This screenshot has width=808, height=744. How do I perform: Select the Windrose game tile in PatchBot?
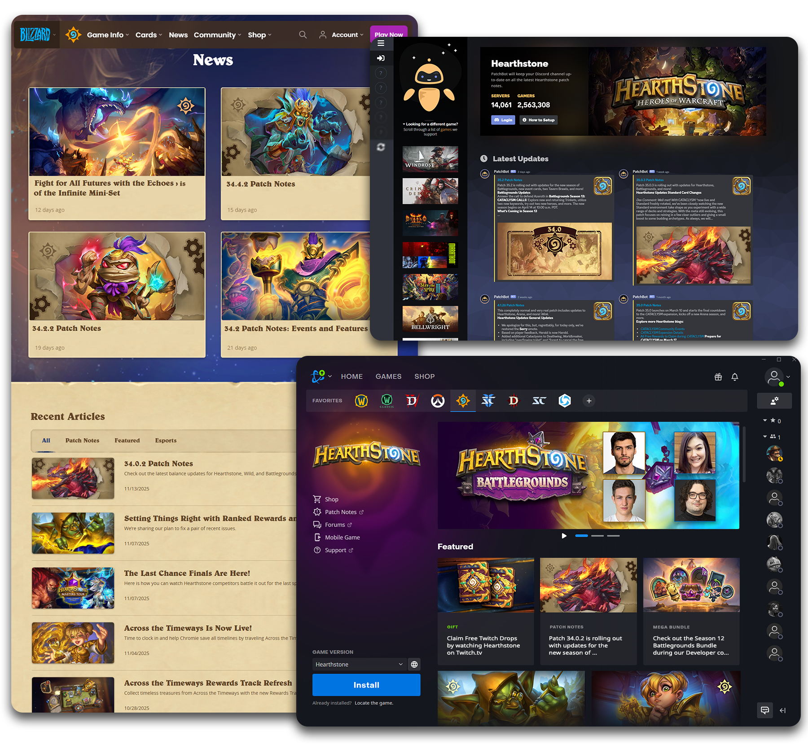click(430, 159)
